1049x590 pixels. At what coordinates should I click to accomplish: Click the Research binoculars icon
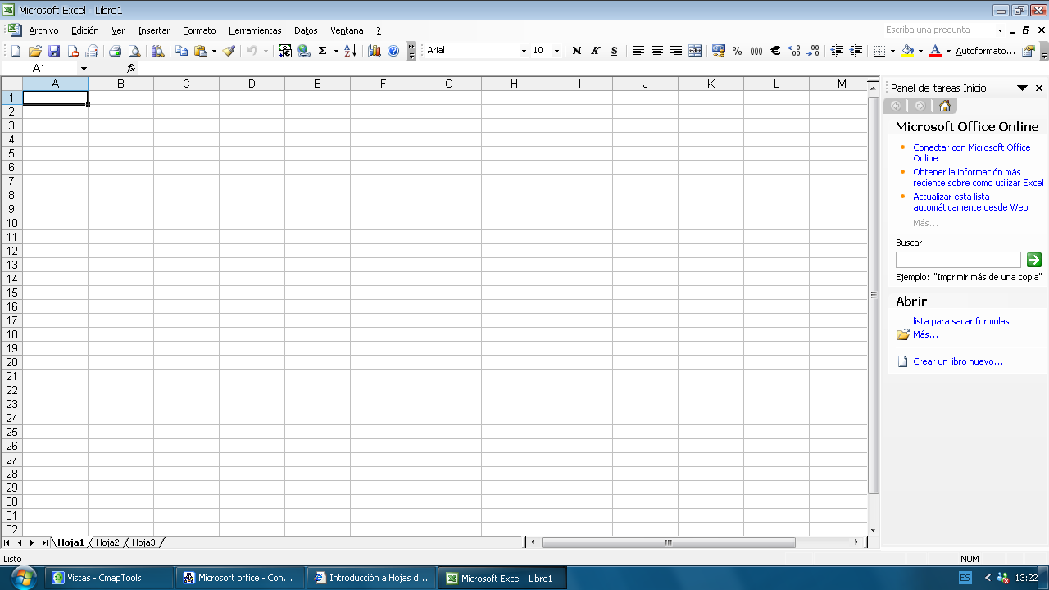157,51
